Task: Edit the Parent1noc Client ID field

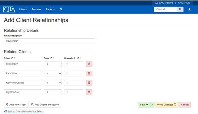Action: (23, 74)
